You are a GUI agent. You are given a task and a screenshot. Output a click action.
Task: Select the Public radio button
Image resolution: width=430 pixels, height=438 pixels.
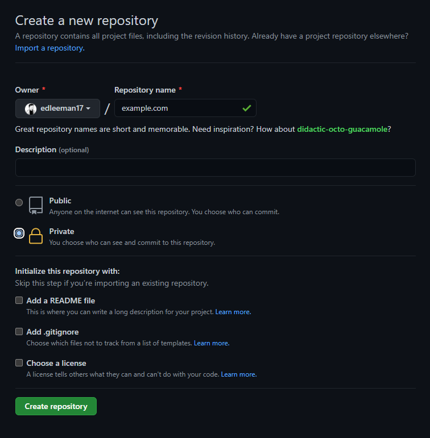pyautogui.click(x=19, y=202)
